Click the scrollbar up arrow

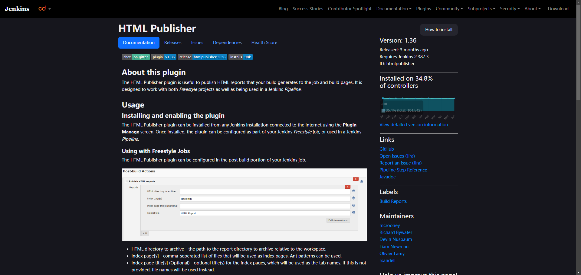point(578,2)
